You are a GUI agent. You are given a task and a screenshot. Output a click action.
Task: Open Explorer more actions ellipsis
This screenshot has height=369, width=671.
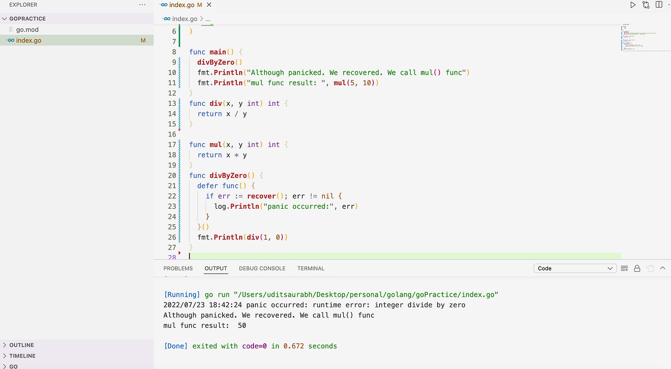(142, 4)
